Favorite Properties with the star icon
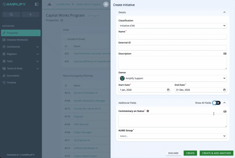 [x=62, y=20]
